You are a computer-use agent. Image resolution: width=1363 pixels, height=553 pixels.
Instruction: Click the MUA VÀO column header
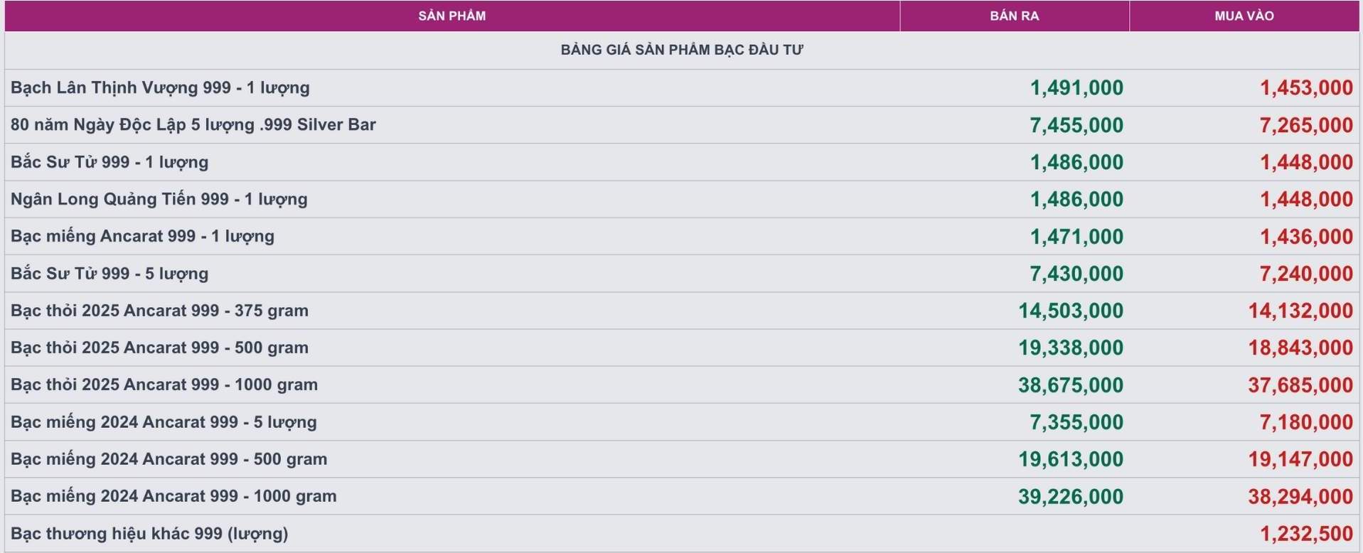(1244, 16)
